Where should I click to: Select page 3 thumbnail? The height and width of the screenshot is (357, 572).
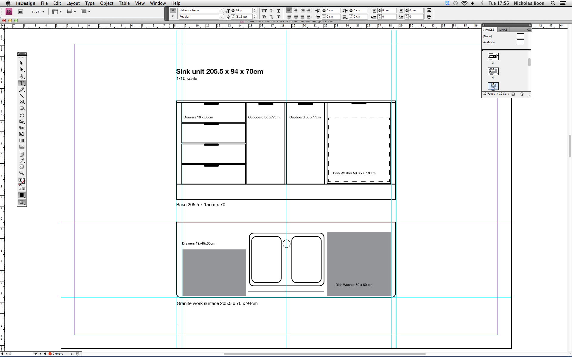[x=493, y=56]
